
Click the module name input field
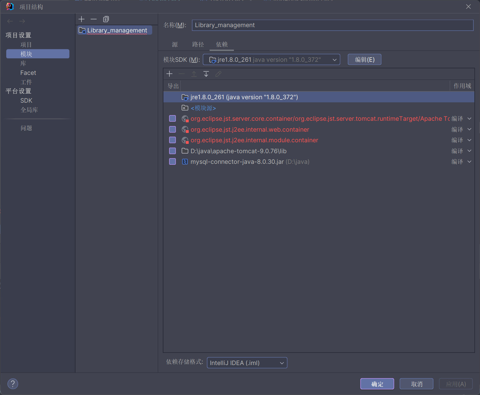(332, 25)
